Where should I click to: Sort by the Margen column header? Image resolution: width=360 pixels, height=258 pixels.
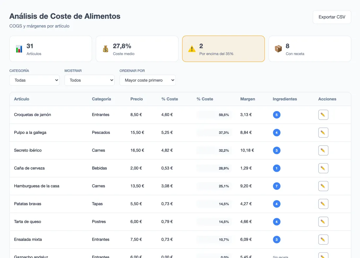click(x=247, y=99)
